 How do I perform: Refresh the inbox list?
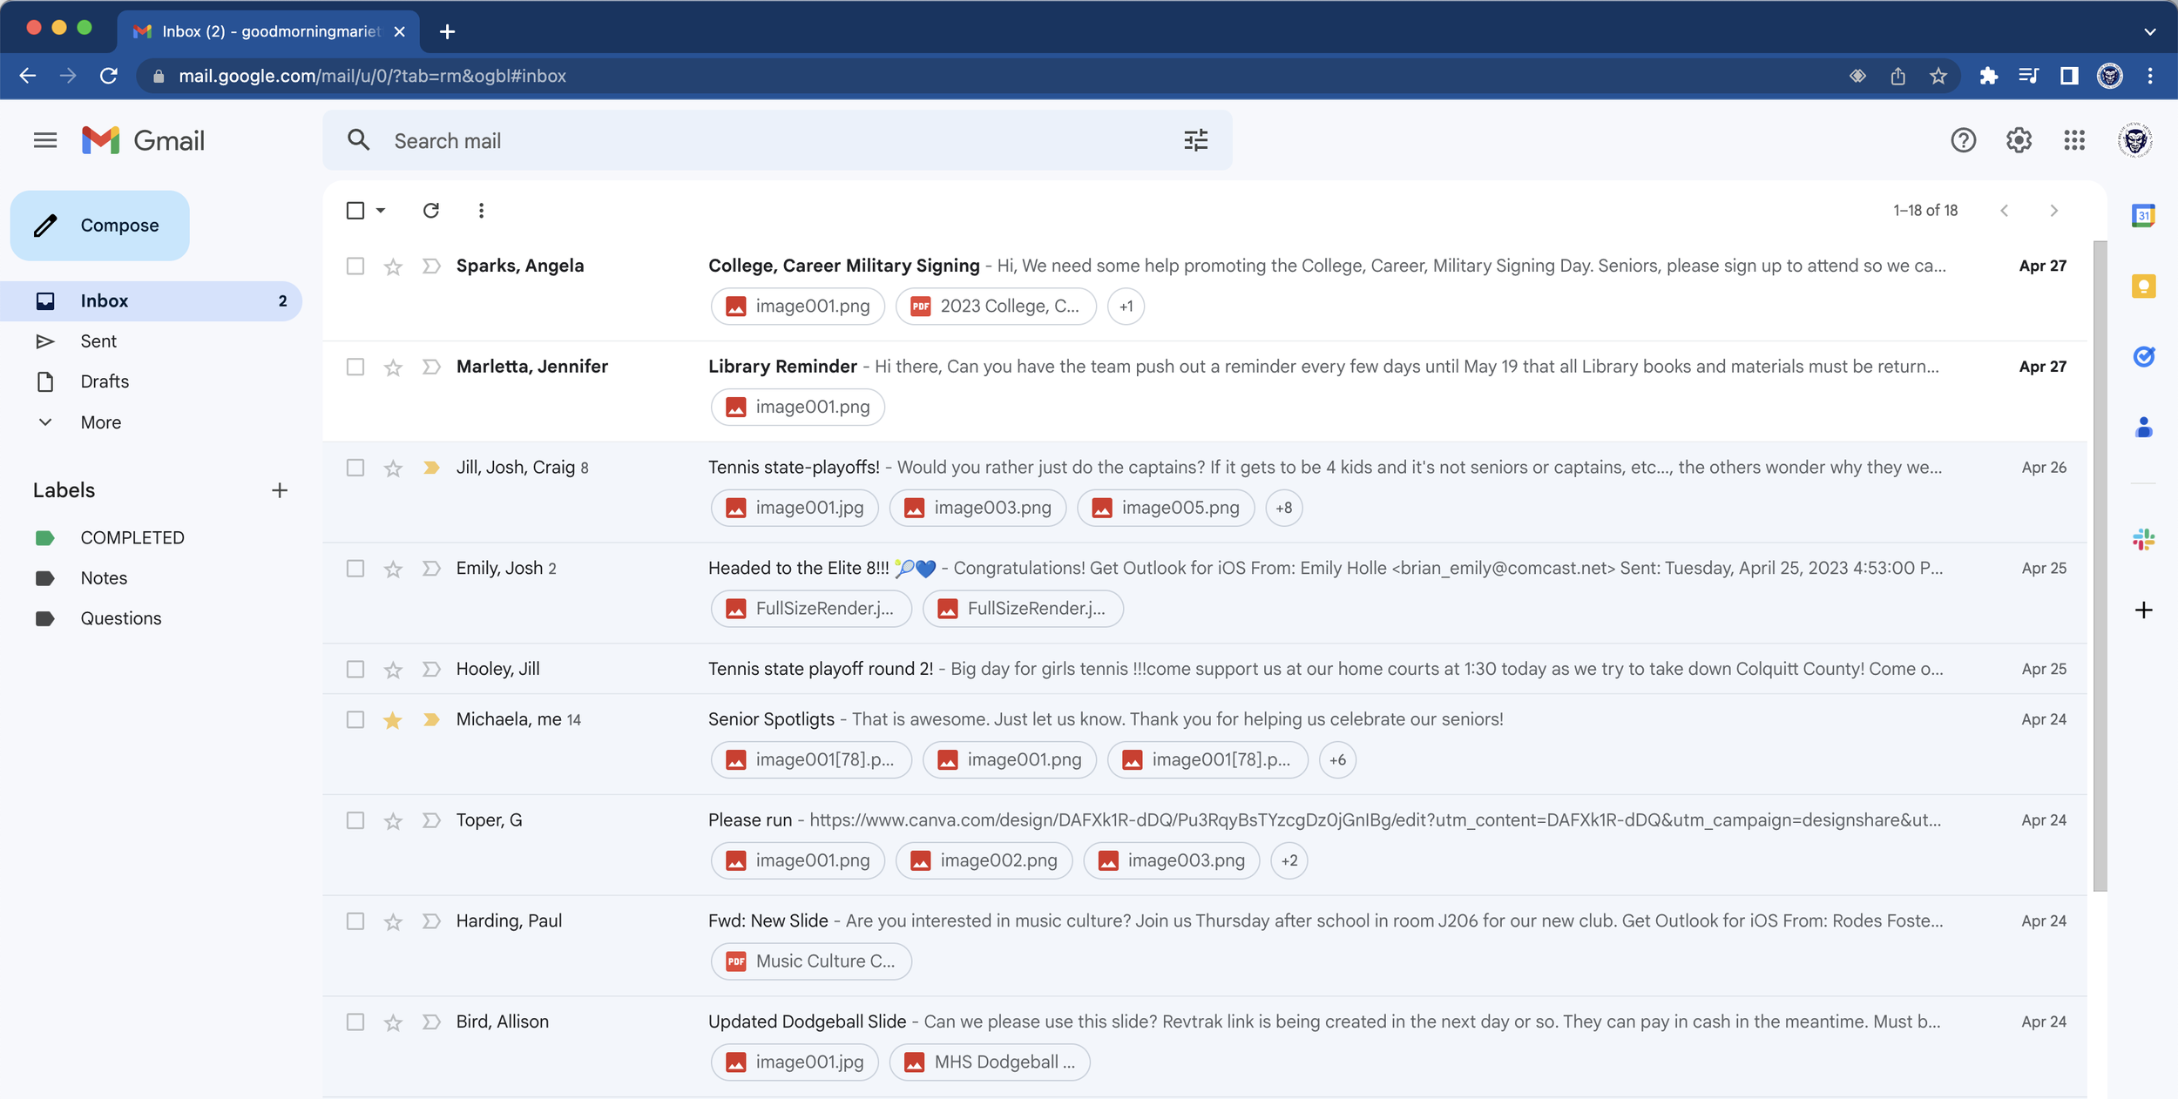tap(430, 210)
